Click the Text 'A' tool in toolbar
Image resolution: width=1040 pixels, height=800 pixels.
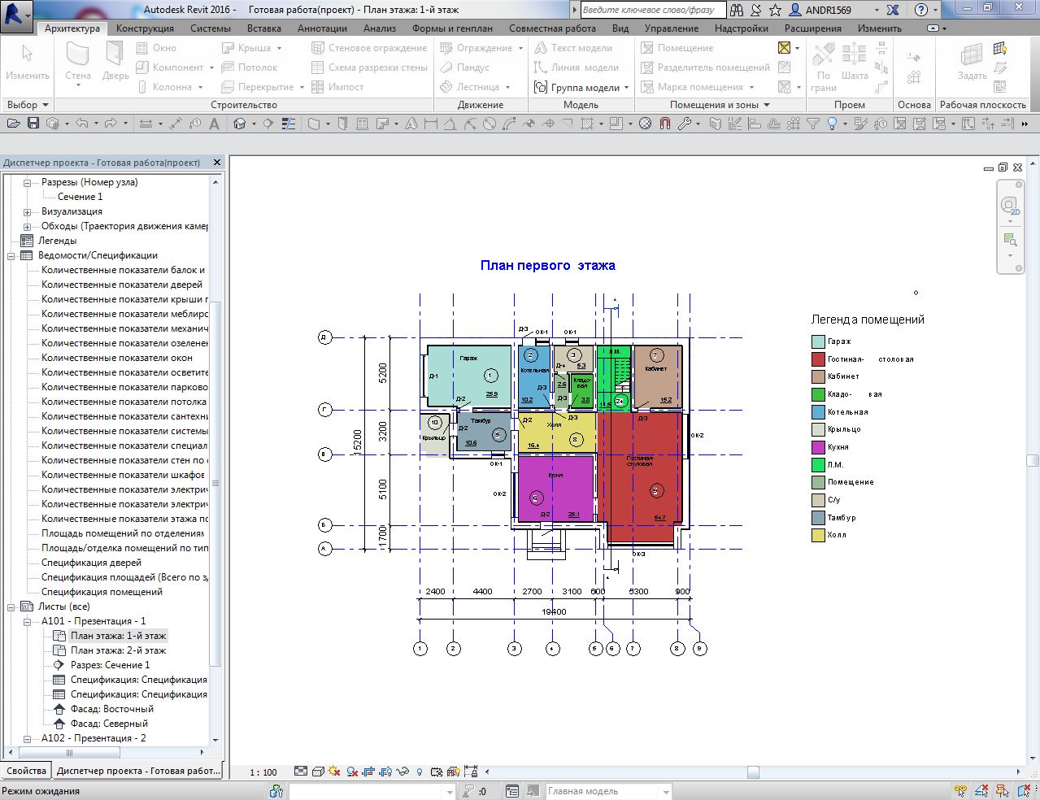215,124
